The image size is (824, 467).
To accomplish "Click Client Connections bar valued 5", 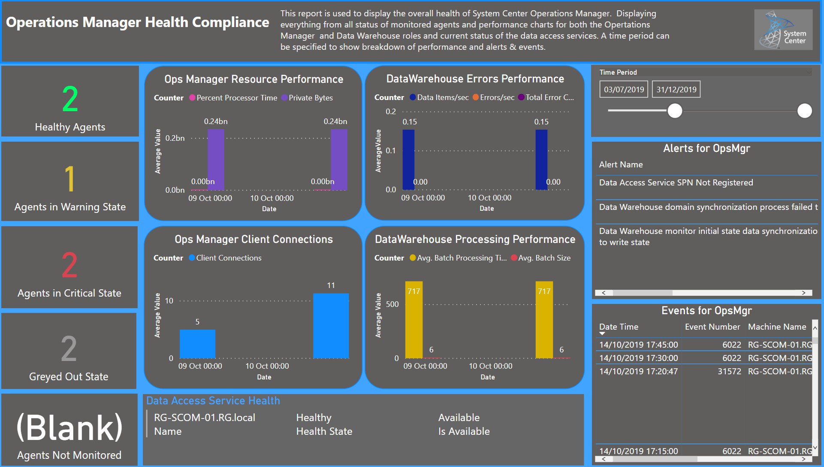I will pyautogui.click(x=197, y=344).
